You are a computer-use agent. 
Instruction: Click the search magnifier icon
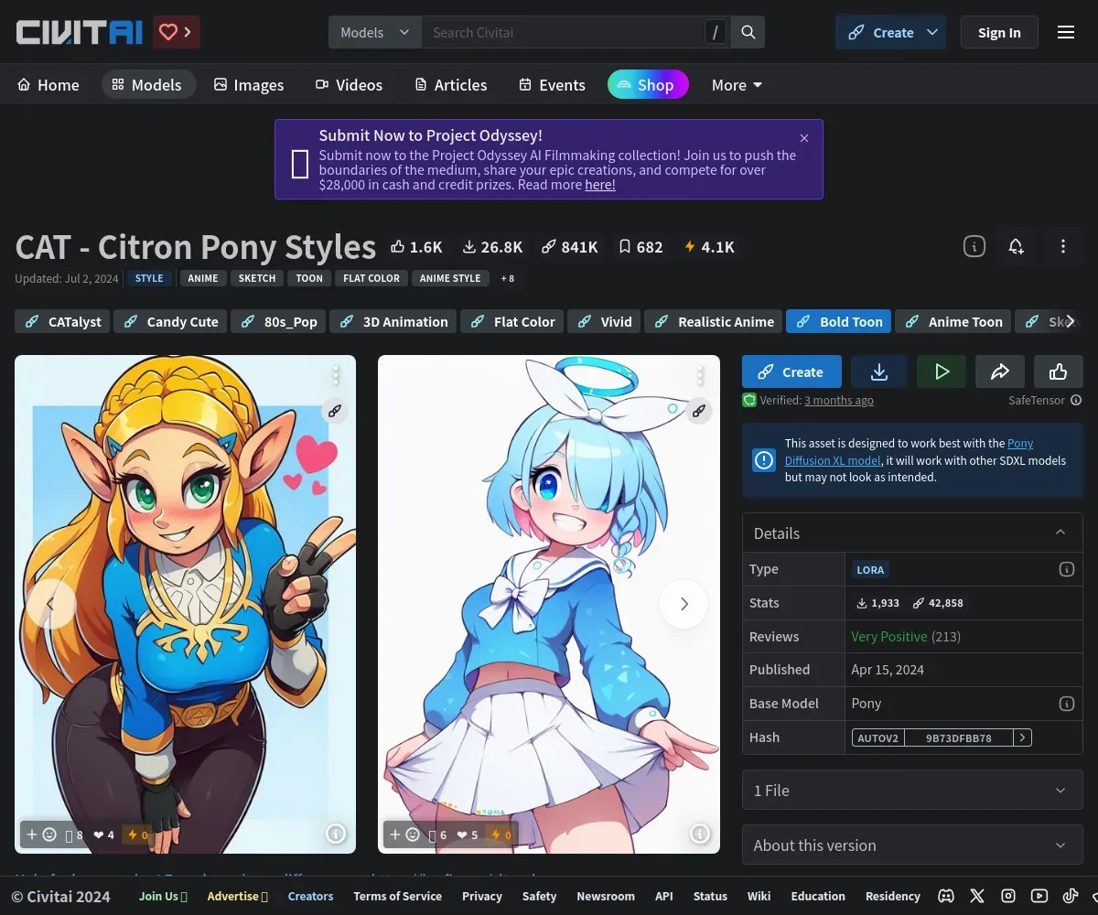click(x=748, y=32)
